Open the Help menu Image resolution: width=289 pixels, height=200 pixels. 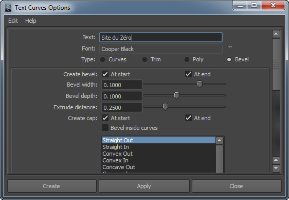coord(30,21)
